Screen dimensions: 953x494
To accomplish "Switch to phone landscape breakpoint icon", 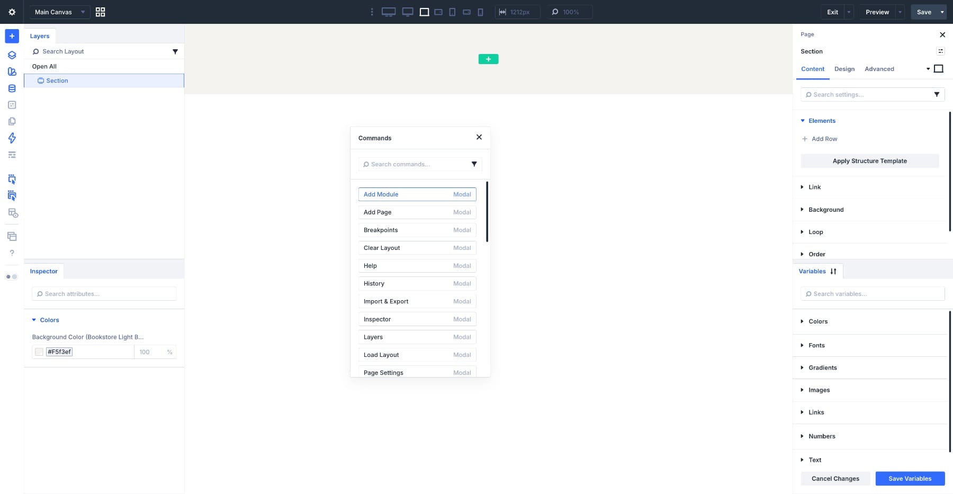I will [x=466, y=12].
